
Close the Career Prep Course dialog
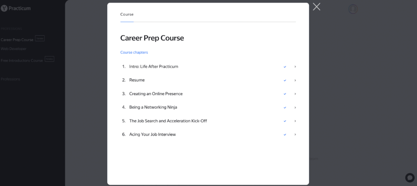(x=316, y=7)
